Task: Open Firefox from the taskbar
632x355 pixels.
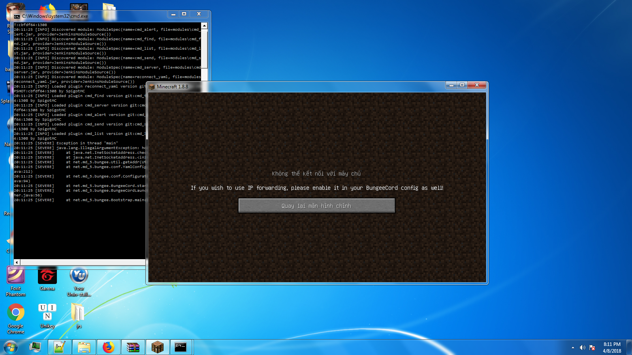Action: click(108, 347)
